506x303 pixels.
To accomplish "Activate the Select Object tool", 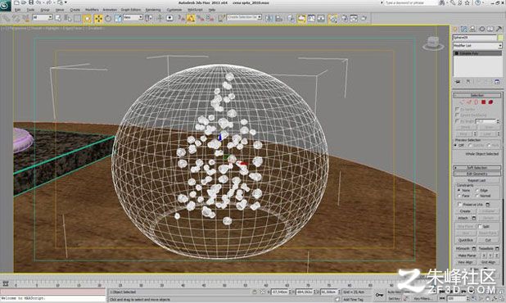I will 58,18.
